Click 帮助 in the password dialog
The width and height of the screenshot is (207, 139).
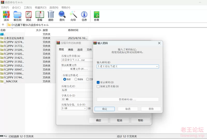coord(151,109)
